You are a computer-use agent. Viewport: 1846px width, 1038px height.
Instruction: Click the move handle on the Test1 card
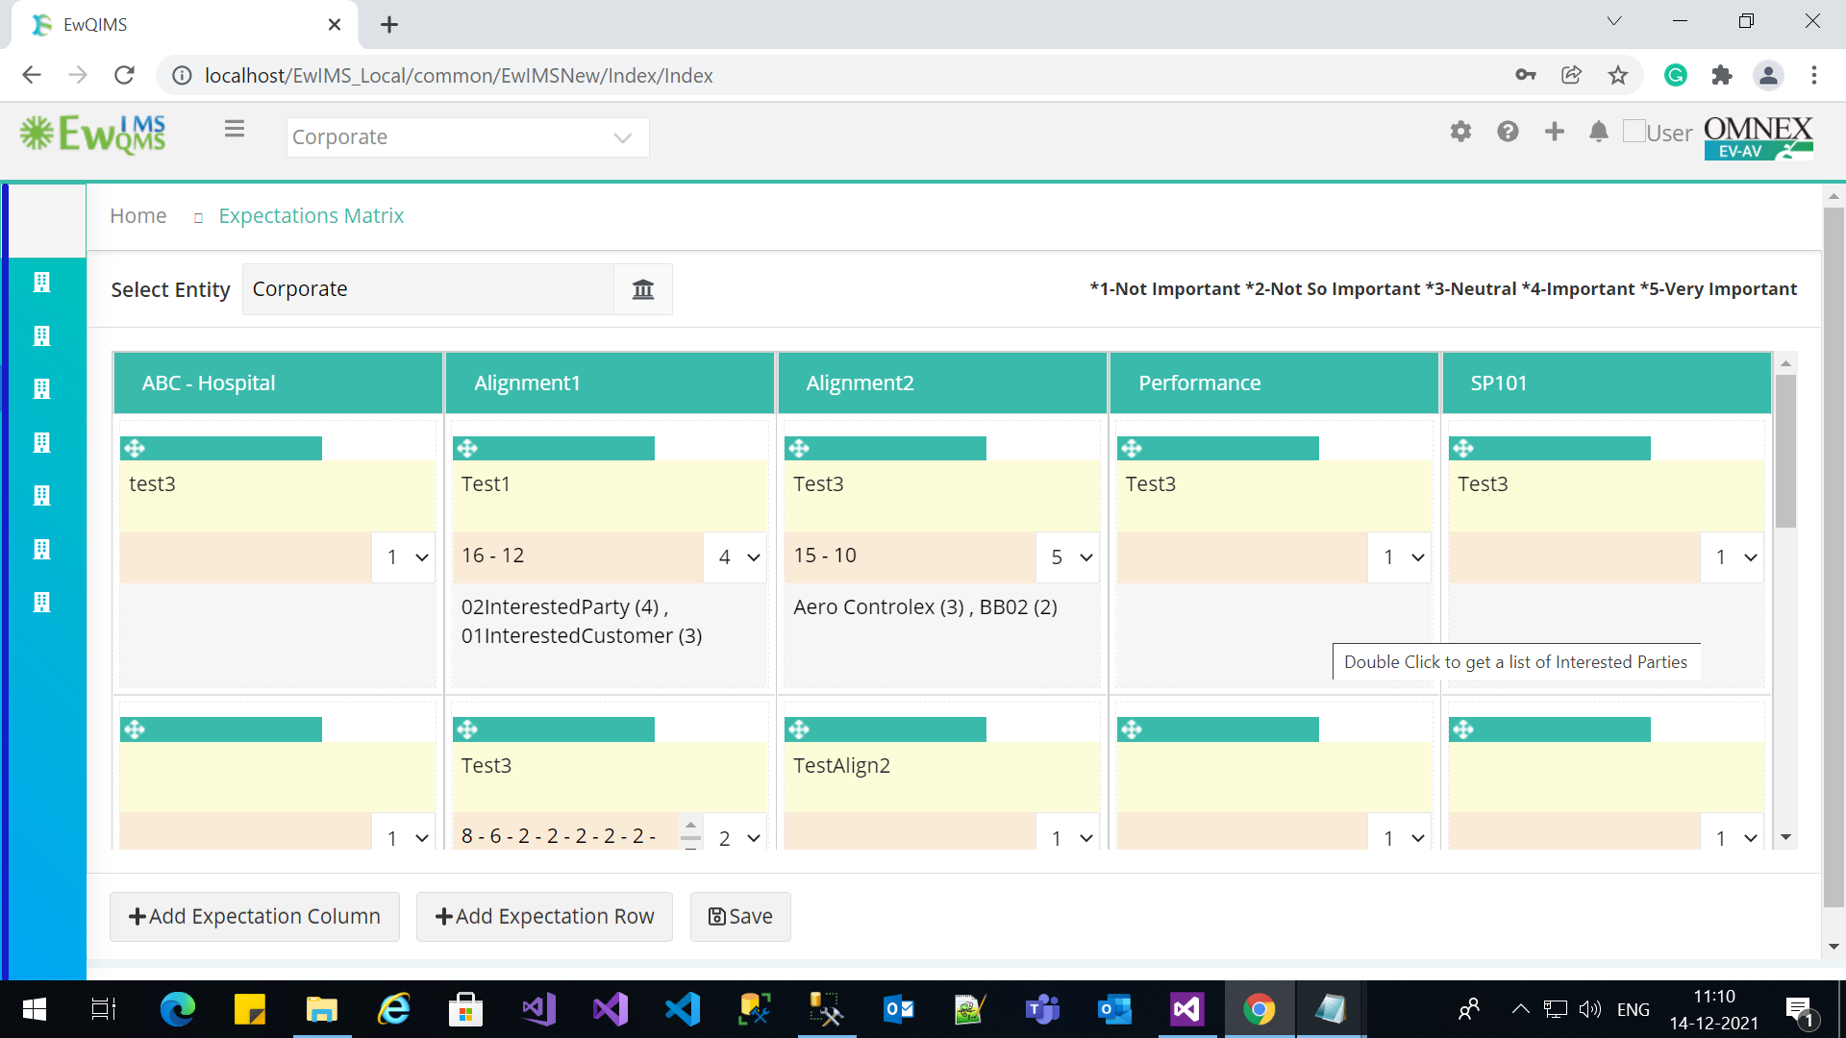click(467, 448)
